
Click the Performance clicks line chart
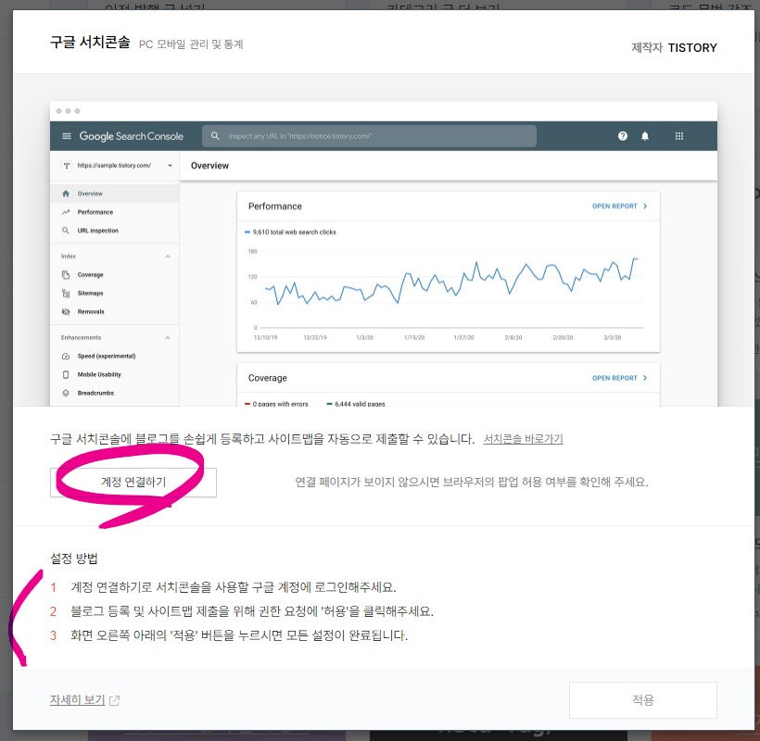[x=451, y=282]
